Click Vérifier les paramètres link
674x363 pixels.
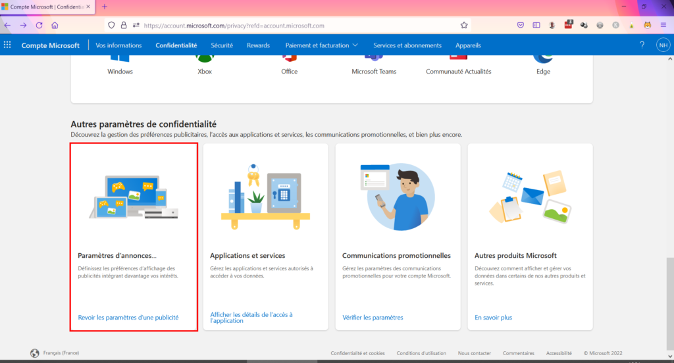point(373,318)
